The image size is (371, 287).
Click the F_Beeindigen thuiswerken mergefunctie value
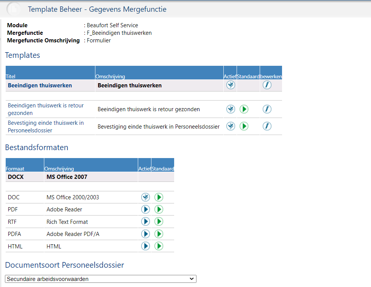click(x=119, y=33)
